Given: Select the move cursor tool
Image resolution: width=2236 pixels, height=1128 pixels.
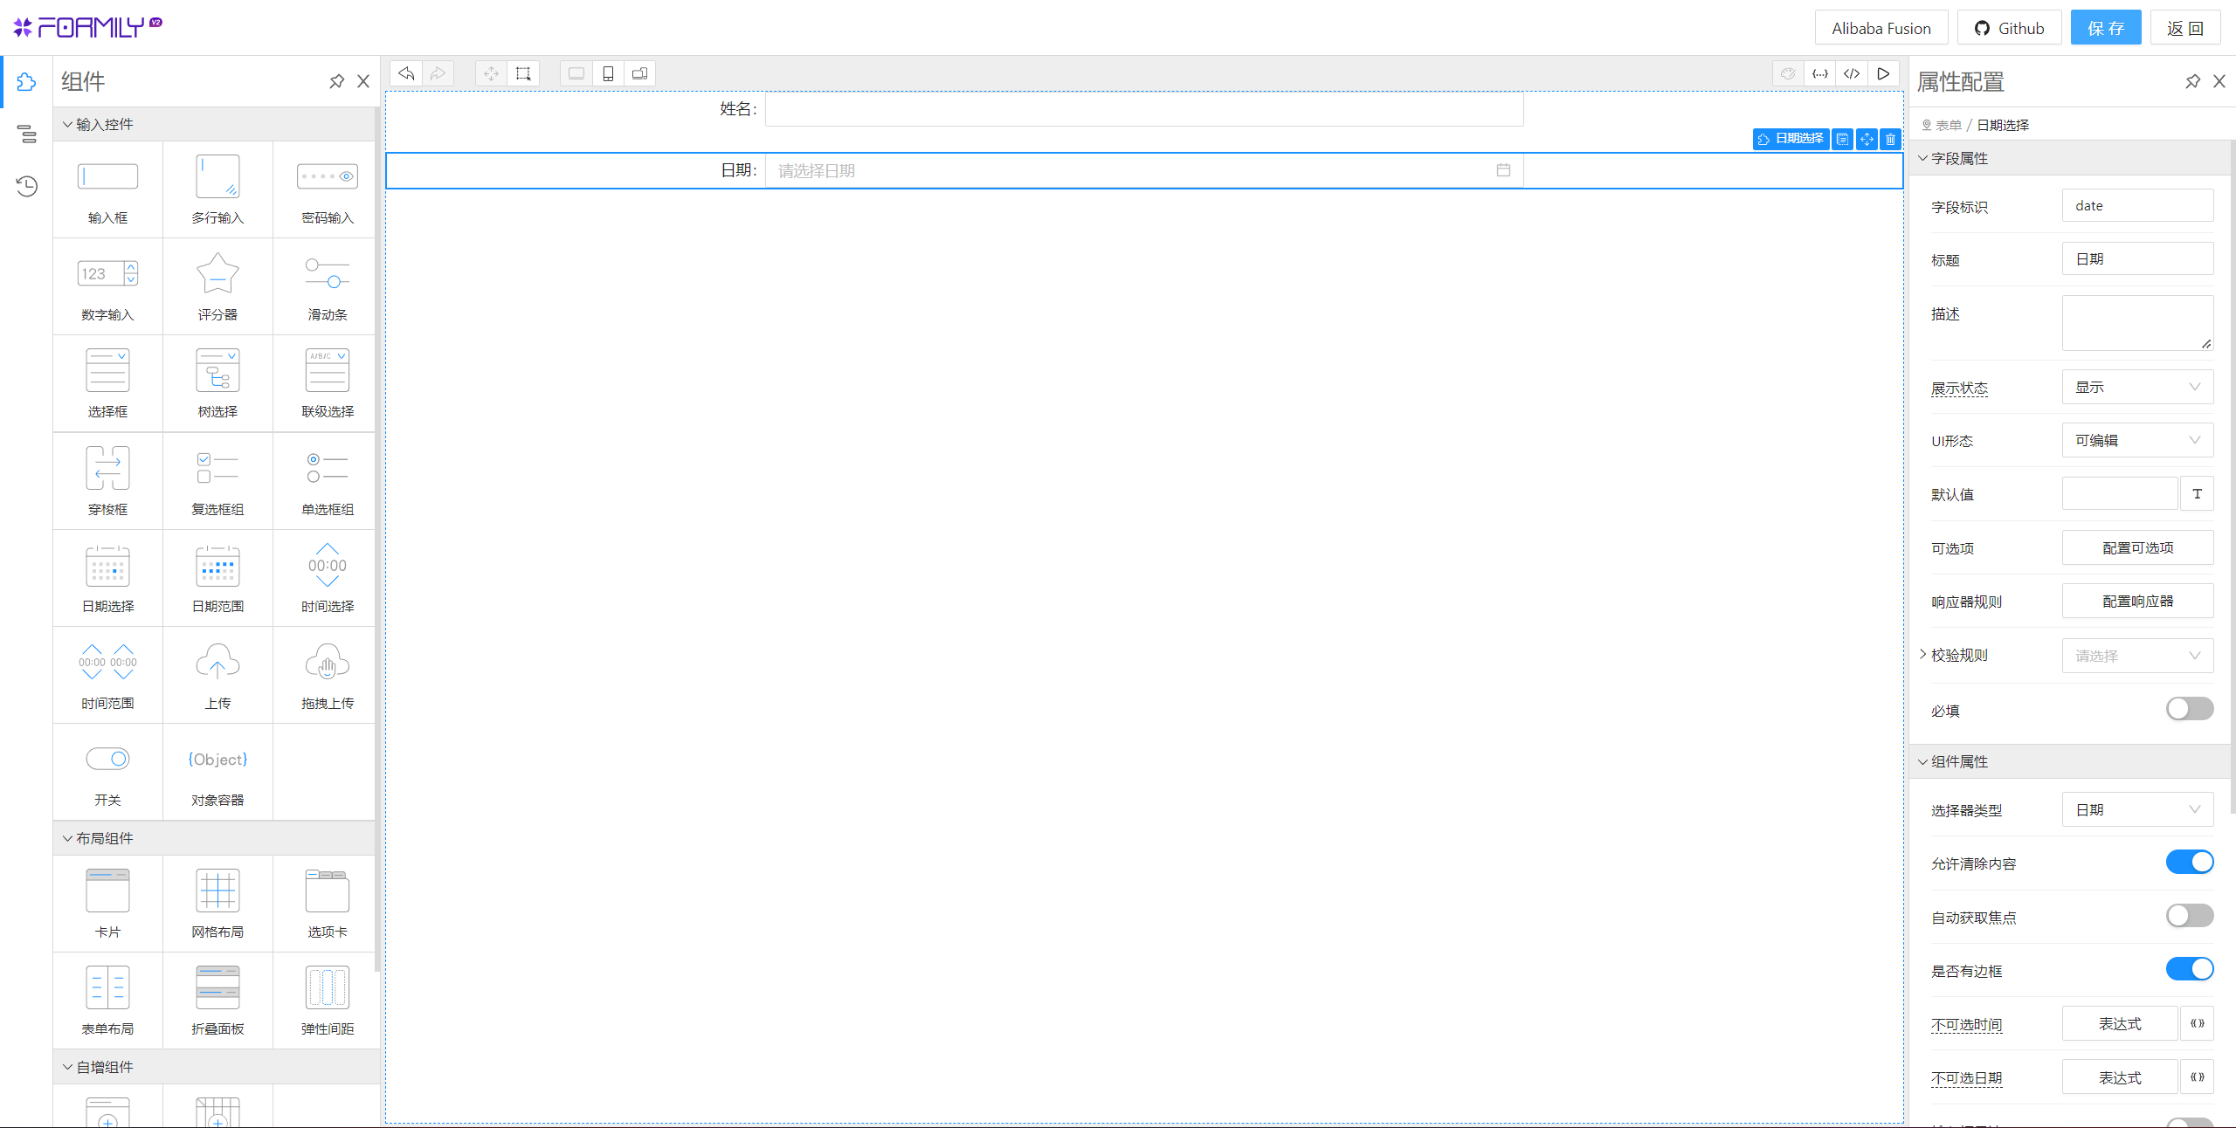Looking at the screenshot, I should click(x=492, y=73).
